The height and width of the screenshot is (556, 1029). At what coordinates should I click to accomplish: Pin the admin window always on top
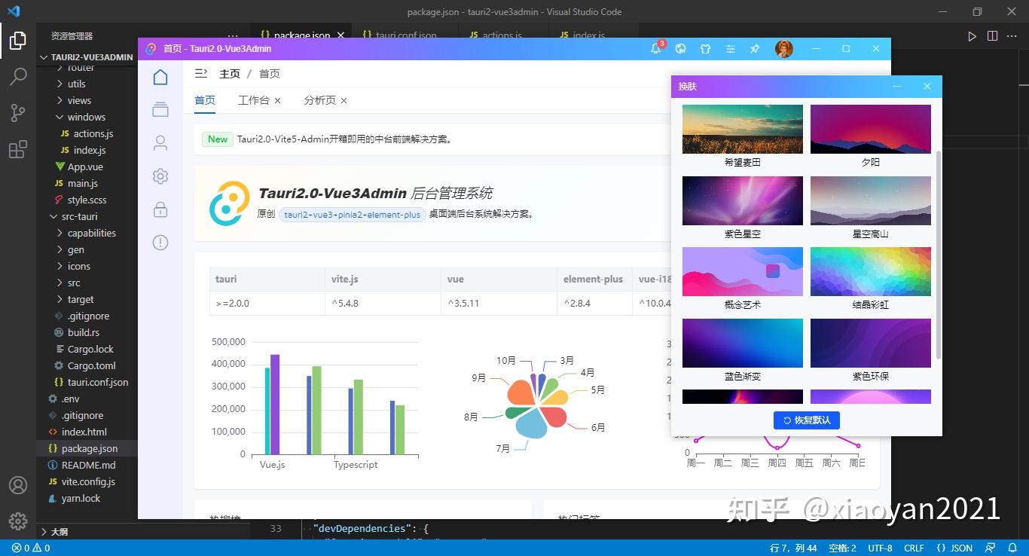(754, 48)
